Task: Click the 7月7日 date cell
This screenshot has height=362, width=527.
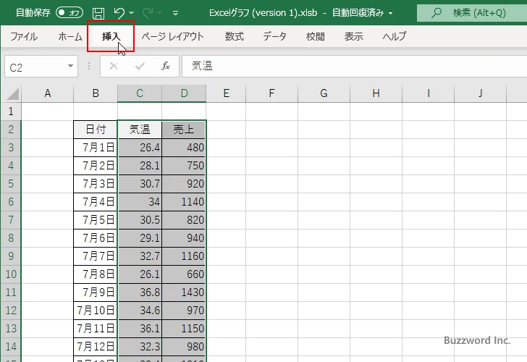Action: pyautogui.click(x=96, y=256)
